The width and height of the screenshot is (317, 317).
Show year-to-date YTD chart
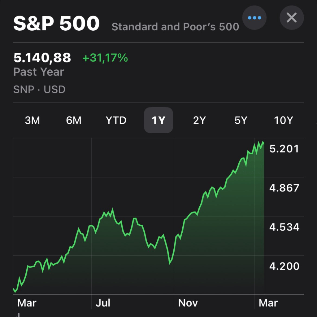point(116,120)
